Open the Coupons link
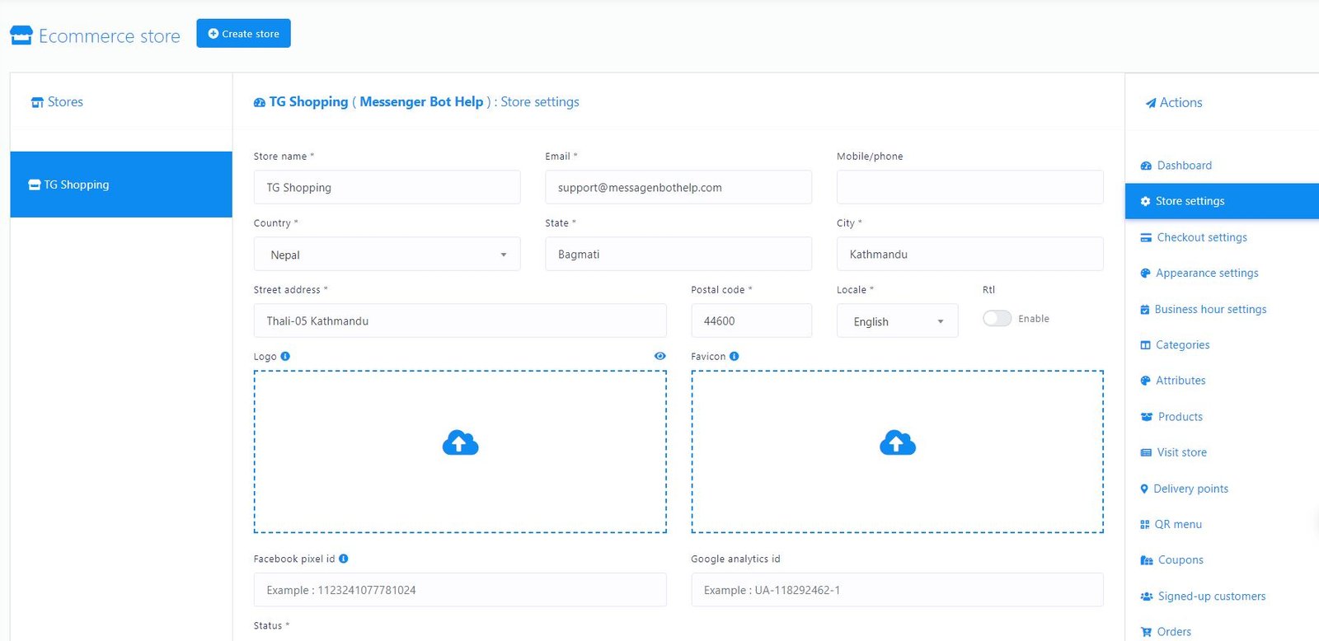 point(1181,560)
